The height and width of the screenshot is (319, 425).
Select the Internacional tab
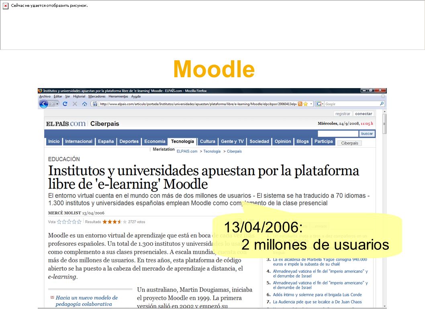click(79, 142)
